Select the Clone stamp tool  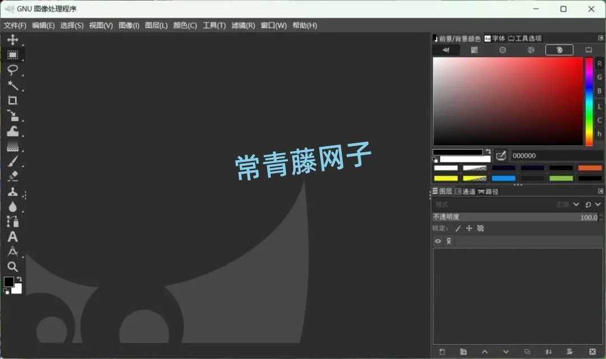point(12,192)
